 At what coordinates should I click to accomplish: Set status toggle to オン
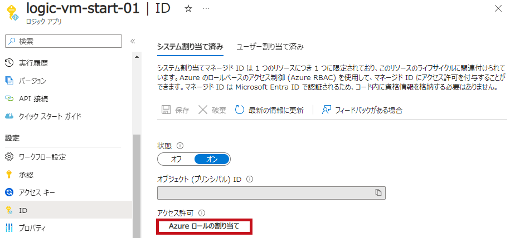[x=212, y=159]
